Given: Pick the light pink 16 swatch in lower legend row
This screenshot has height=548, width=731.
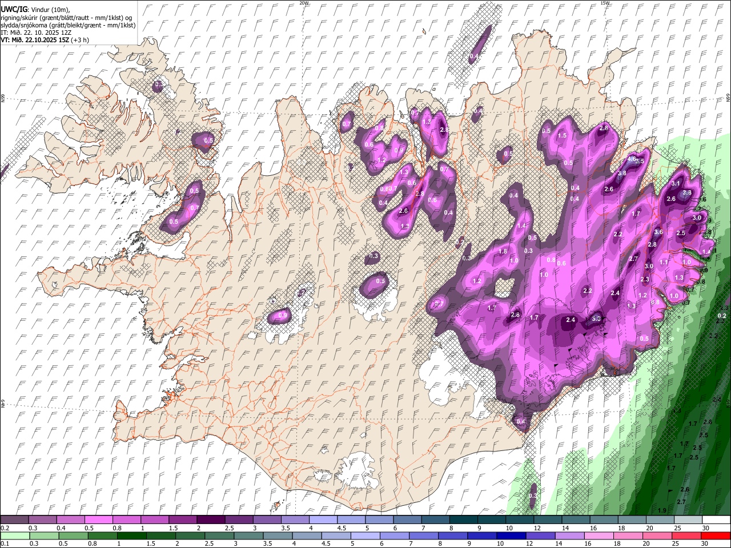Looking at the screenshot, I should click(599, 535).
